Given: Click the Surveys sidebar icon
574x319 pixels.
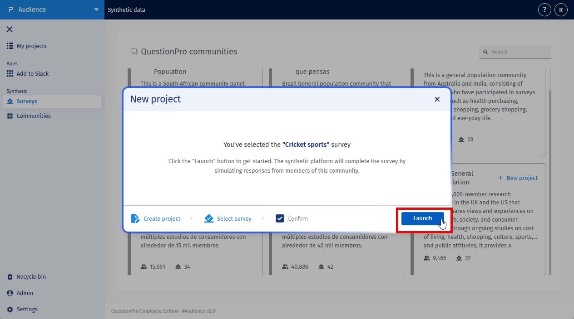Looking at the screenshot, I should tap(10, 101).
